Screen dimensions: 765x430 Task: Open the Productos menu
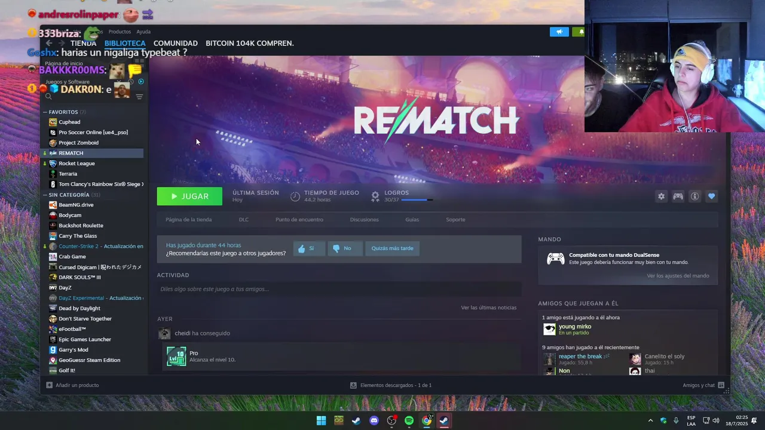120,32
